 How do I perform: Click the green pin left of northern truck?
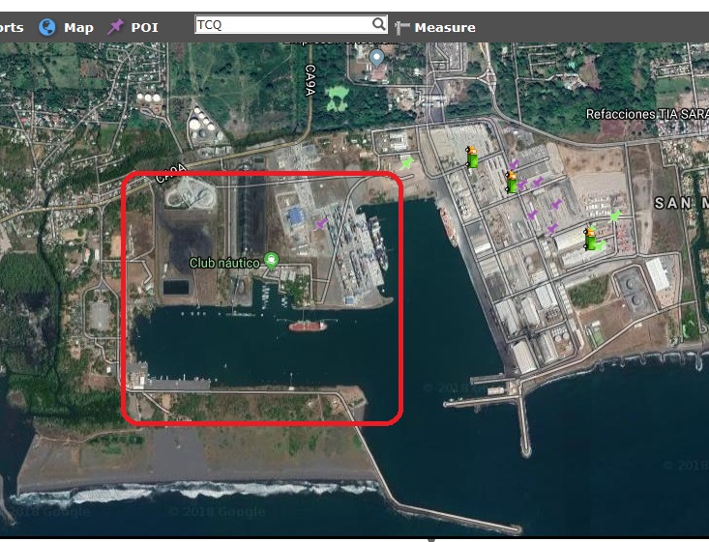coord(407,162)
